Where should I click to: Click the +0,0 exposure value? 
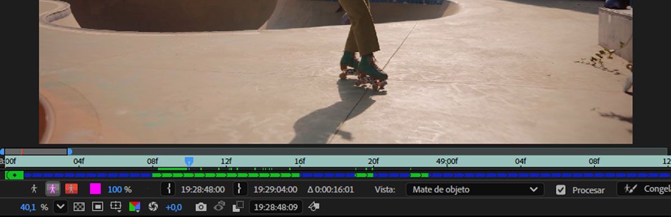click(173, 207)
